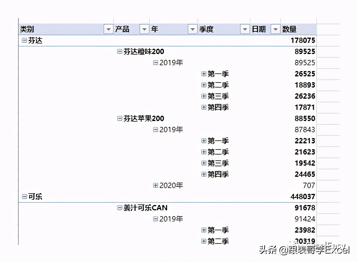Select the 季度 header cell text
Image resolution: width=357 pixels, height=262 pixels.
point(206,29)
